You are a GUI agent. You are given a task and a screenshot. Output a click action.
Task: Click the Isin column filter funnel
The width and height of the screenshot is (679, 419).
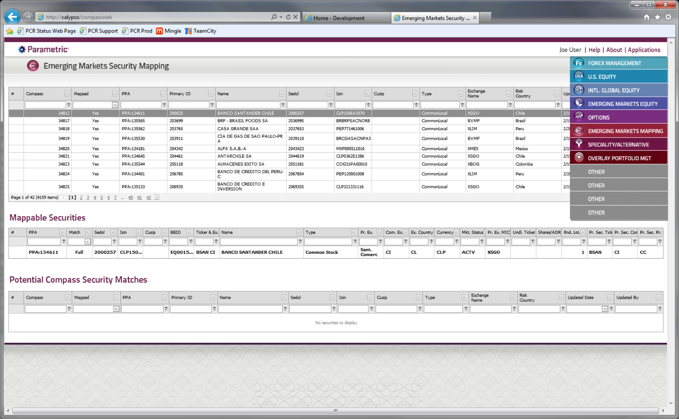369,105
